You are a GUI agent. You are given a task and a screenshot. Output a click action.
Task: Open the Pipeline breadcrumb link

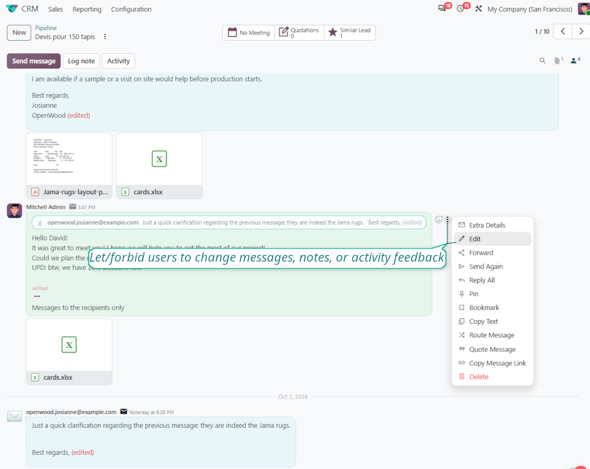click(46, 28)
